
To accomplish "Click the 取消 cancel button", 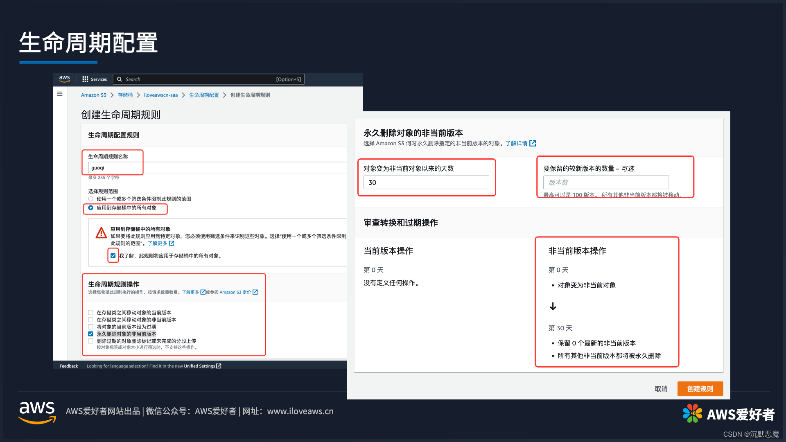I will (x=661, y=389).
